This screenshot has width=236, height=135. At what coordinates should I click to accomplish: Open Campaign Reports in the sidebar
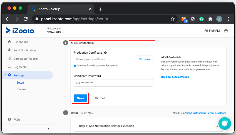26,59
